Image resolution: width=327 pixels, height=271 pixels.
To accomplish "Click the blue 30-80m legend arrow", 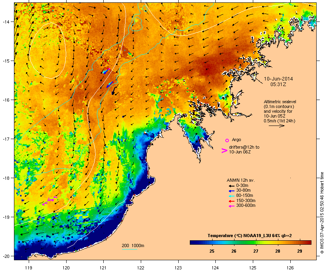I will coord(231,191).
